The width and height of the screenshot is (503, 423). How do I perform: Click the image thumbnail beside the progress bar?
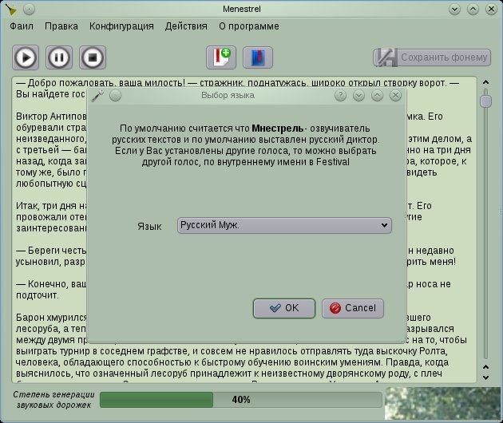tap(442, 403)
